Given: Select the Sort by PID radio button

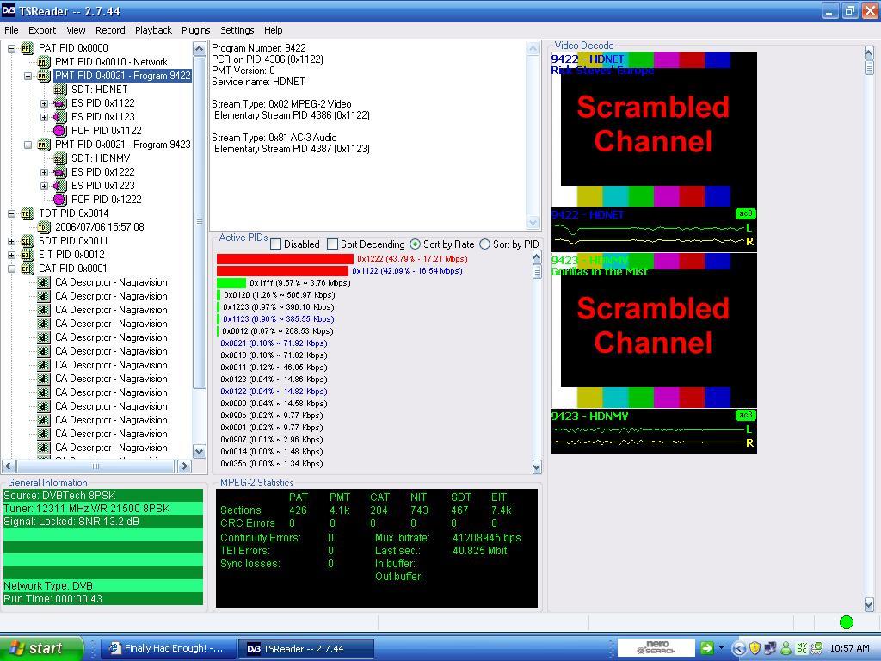Looking at the screenshot, I should 485,244.
